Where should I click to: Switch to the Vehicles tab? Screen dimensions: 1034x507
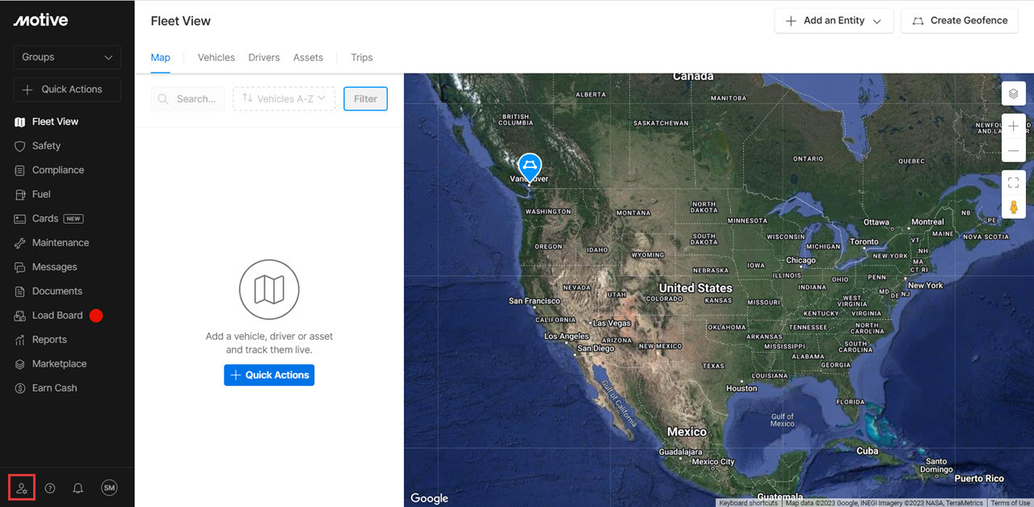pyautogui.click(x=216, y=57)
